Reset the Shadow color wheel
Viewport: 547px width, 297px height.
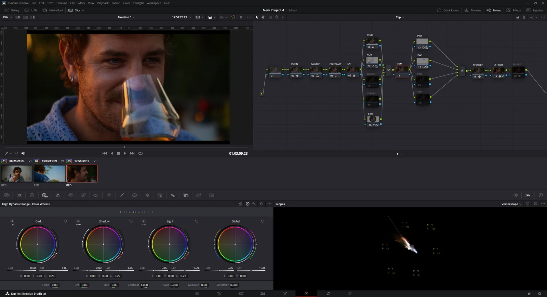[131, 221]
